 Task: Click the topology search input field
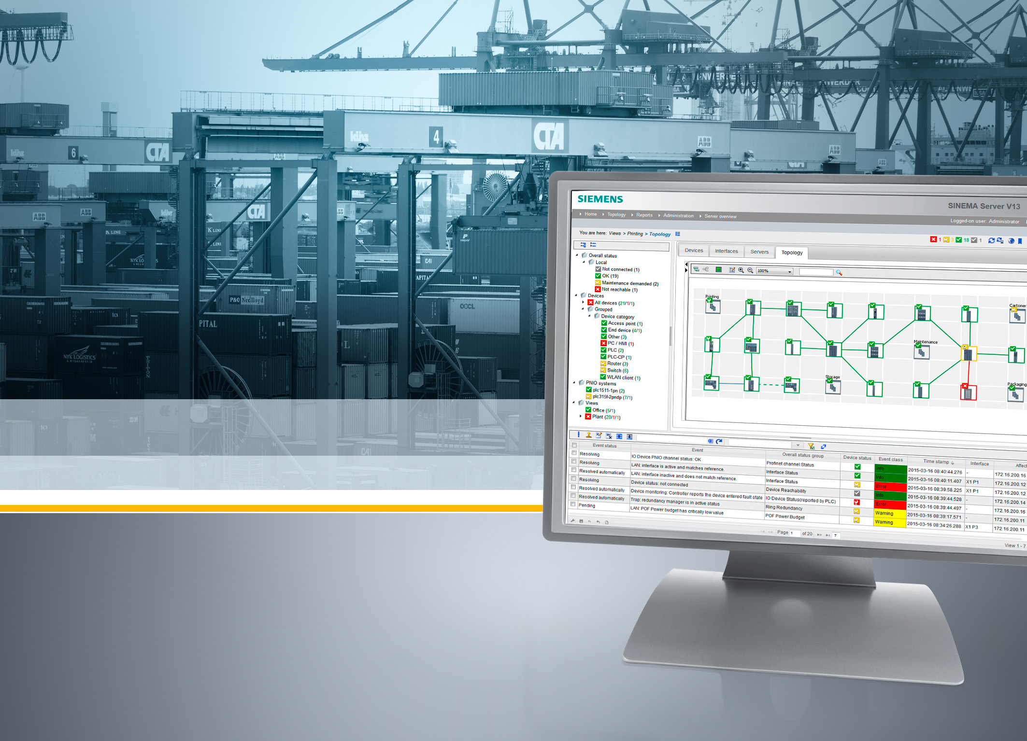816,272
